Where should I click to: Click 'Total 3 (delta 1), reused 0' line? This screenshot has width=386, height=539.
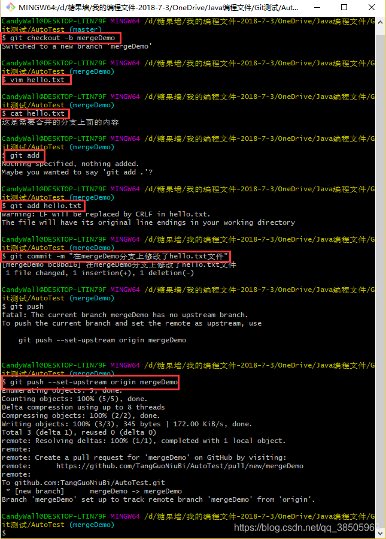79,432
